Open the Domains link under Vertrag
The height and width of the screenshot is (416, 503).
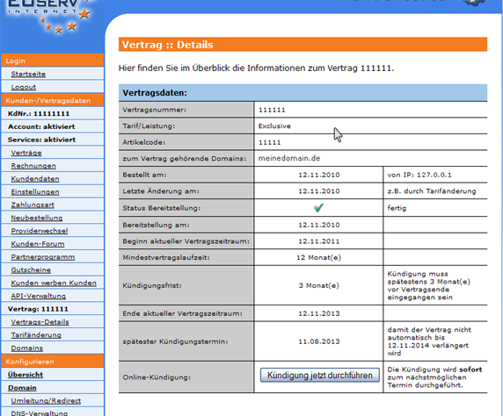click(27, 348)
